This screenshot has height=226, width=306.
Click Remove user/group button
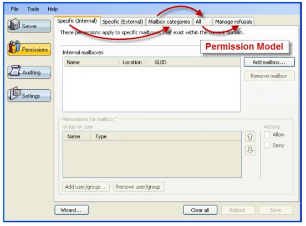[x=139, y=187]
